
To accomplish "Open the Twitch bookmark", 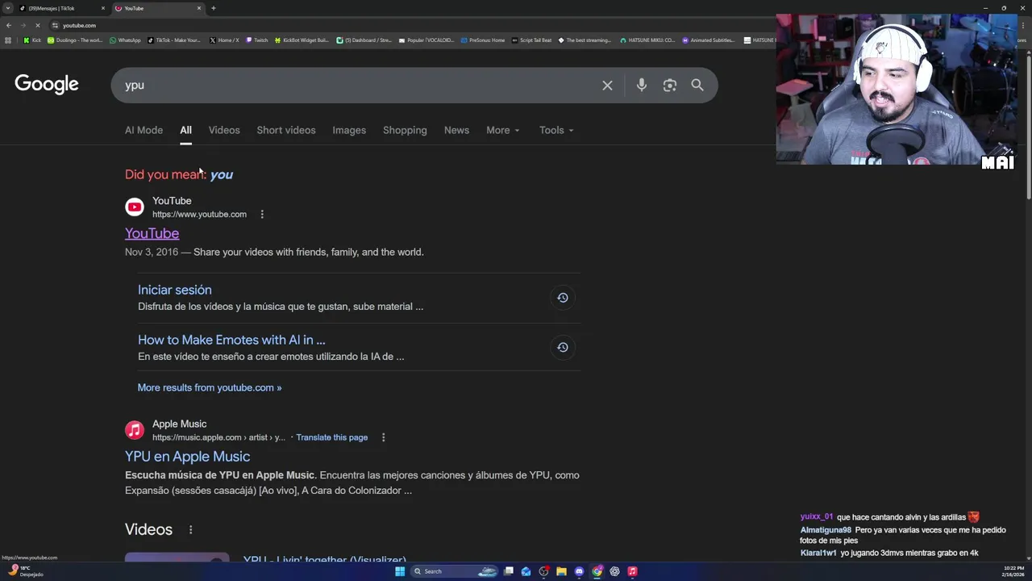I will 256,40.
